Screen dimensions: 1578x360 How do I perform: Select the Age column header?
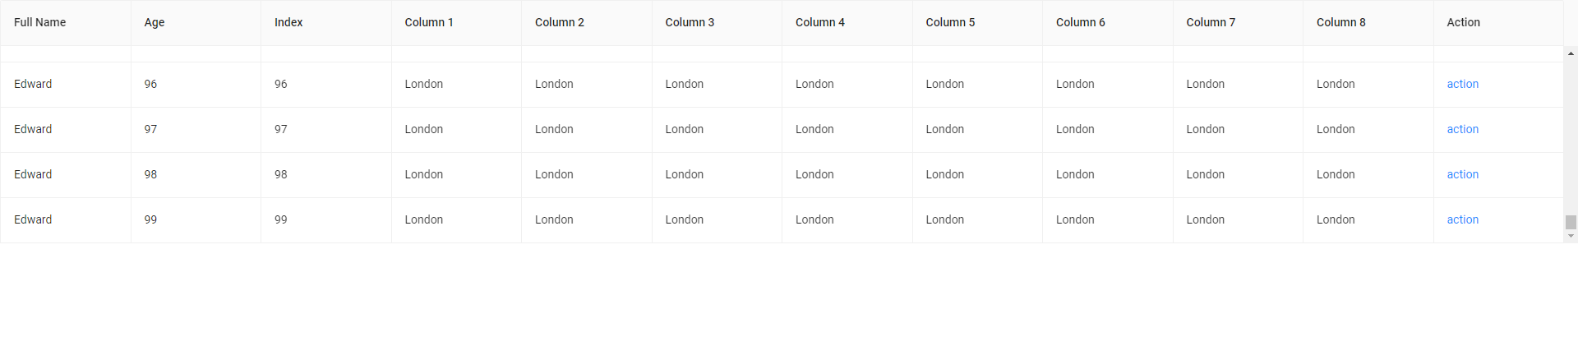pyautogui.click(x=155, y=22)
